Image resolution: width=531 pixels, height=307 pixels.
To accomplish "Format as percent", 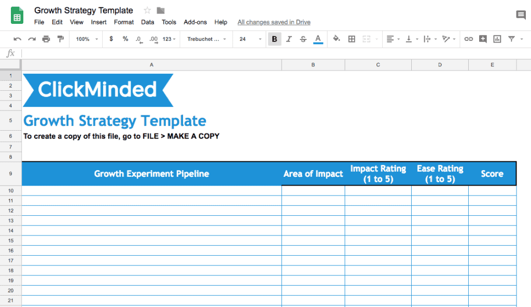I will 125,39.
